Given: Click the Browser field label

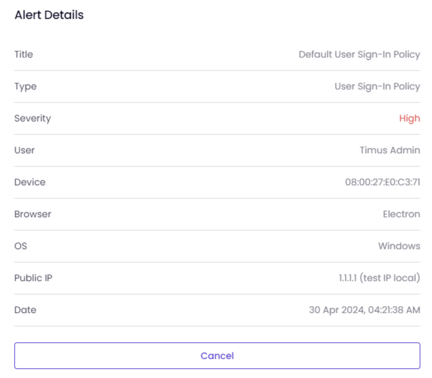Looking at the screenshot, I should pyautogui.click(x=33, y=214).
